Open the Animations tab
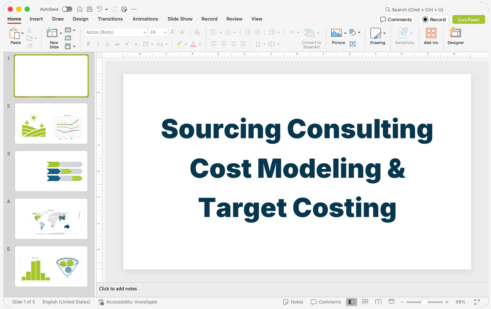The height and width of the screenshot is (309, 491). coord(145,19)
